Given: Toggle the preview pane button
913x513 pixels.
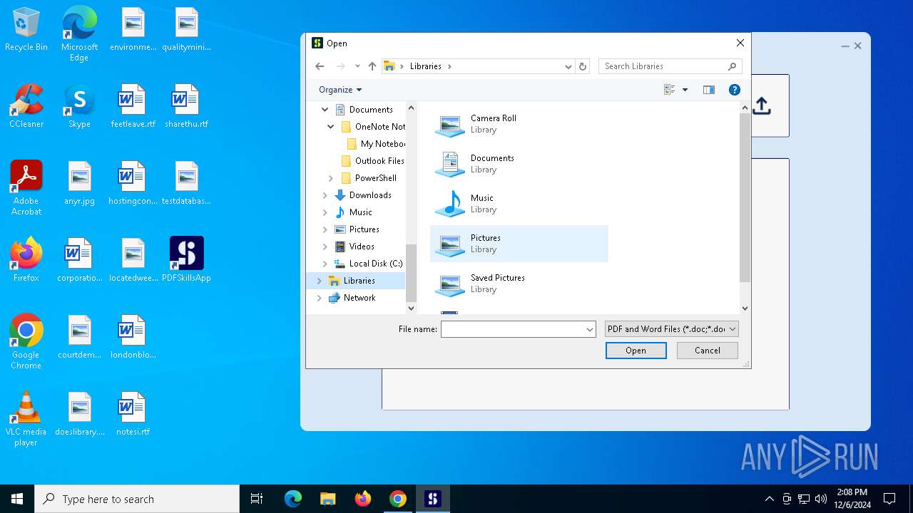Looking at the screenshot, I should [708, 90].
